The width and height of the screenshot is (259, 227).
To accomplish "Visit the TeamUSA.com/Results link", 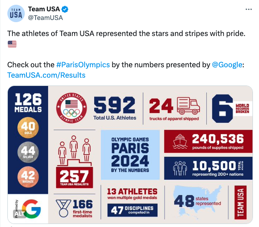I will [46, 75].
